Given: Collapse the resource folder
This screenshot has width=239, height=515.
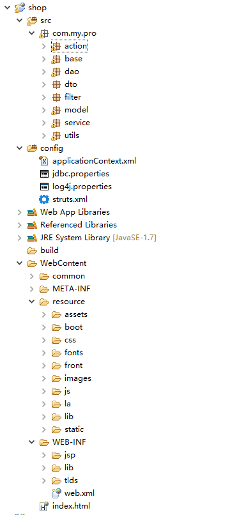Looking at the screenshot, I should click(x=32, y=302).
